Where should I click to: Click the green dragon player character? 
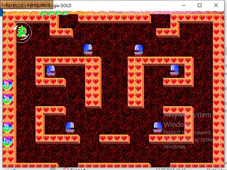point(22,32)
